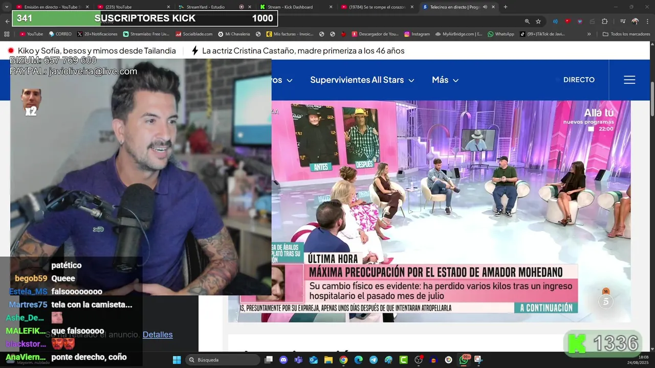
Task: Launch Outlook from the taskbar
Action: [313, 360]
